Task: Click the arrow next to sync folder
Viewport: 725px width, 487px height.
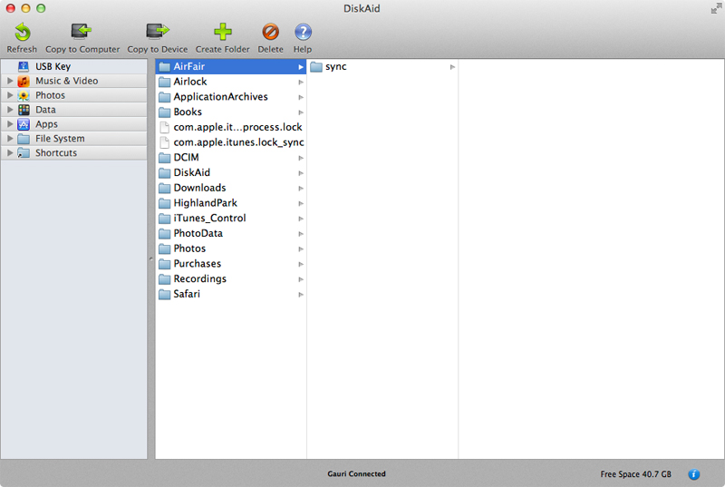Action: tap(452, 67)
